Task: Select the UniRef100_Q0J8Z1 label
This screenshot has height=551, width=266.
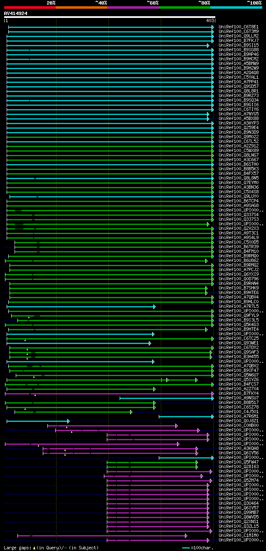Action: coord(239,421)
